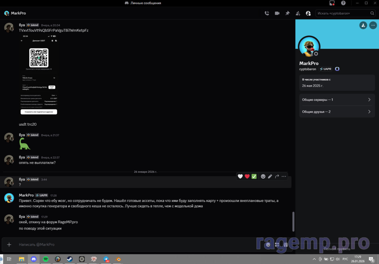The image size is (379, 264).
Task: Open pinned messages with pin icon
Action: pyautogui.click(x=288, y=13)
